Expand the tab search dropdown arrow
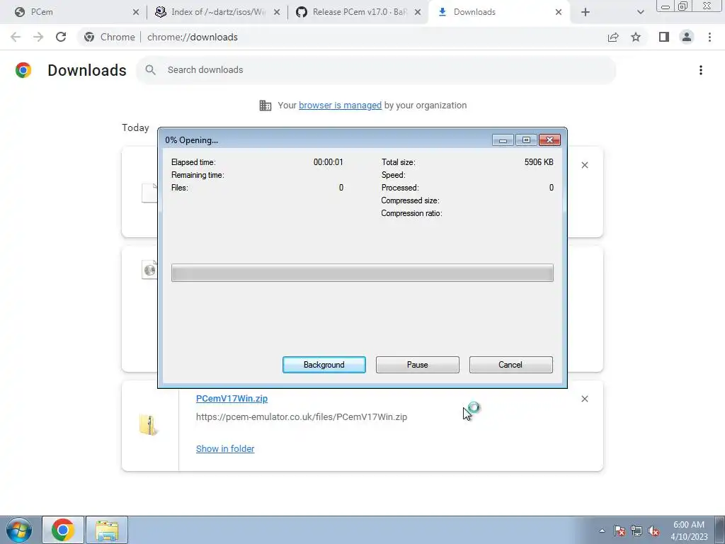 tap(640, 13)
